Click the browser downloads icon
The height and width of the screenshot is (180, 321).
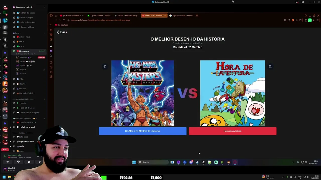313,20
